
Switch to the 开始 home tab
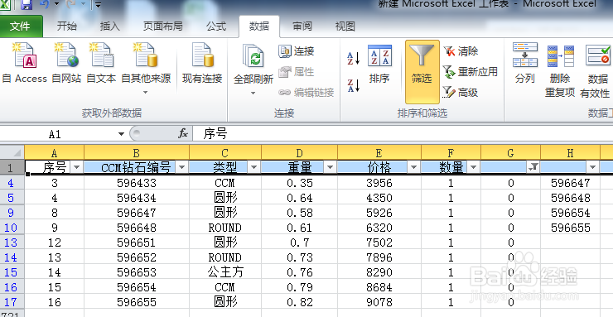pyautogui.click(x=67, y=26)
